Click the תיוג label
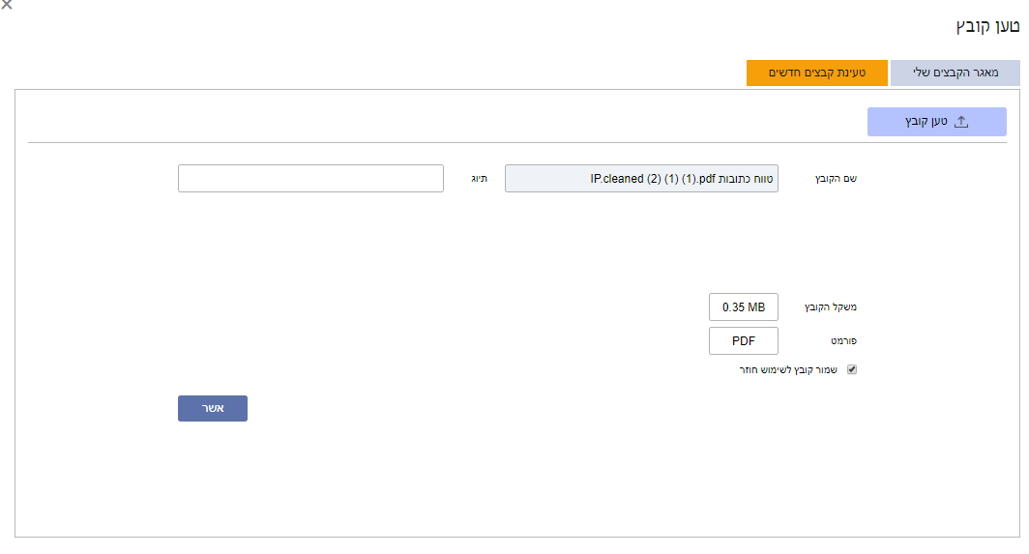This screenshot has width=1029, height=554. coord(479,179)
